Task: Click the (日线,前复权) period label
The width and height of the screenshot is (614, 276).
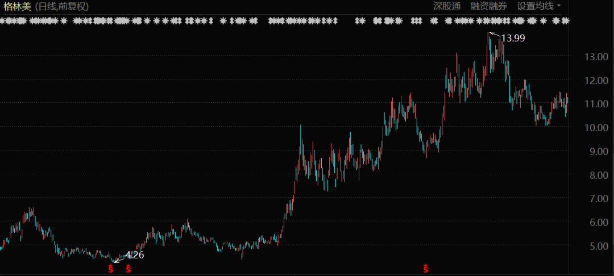Action: 62,7
